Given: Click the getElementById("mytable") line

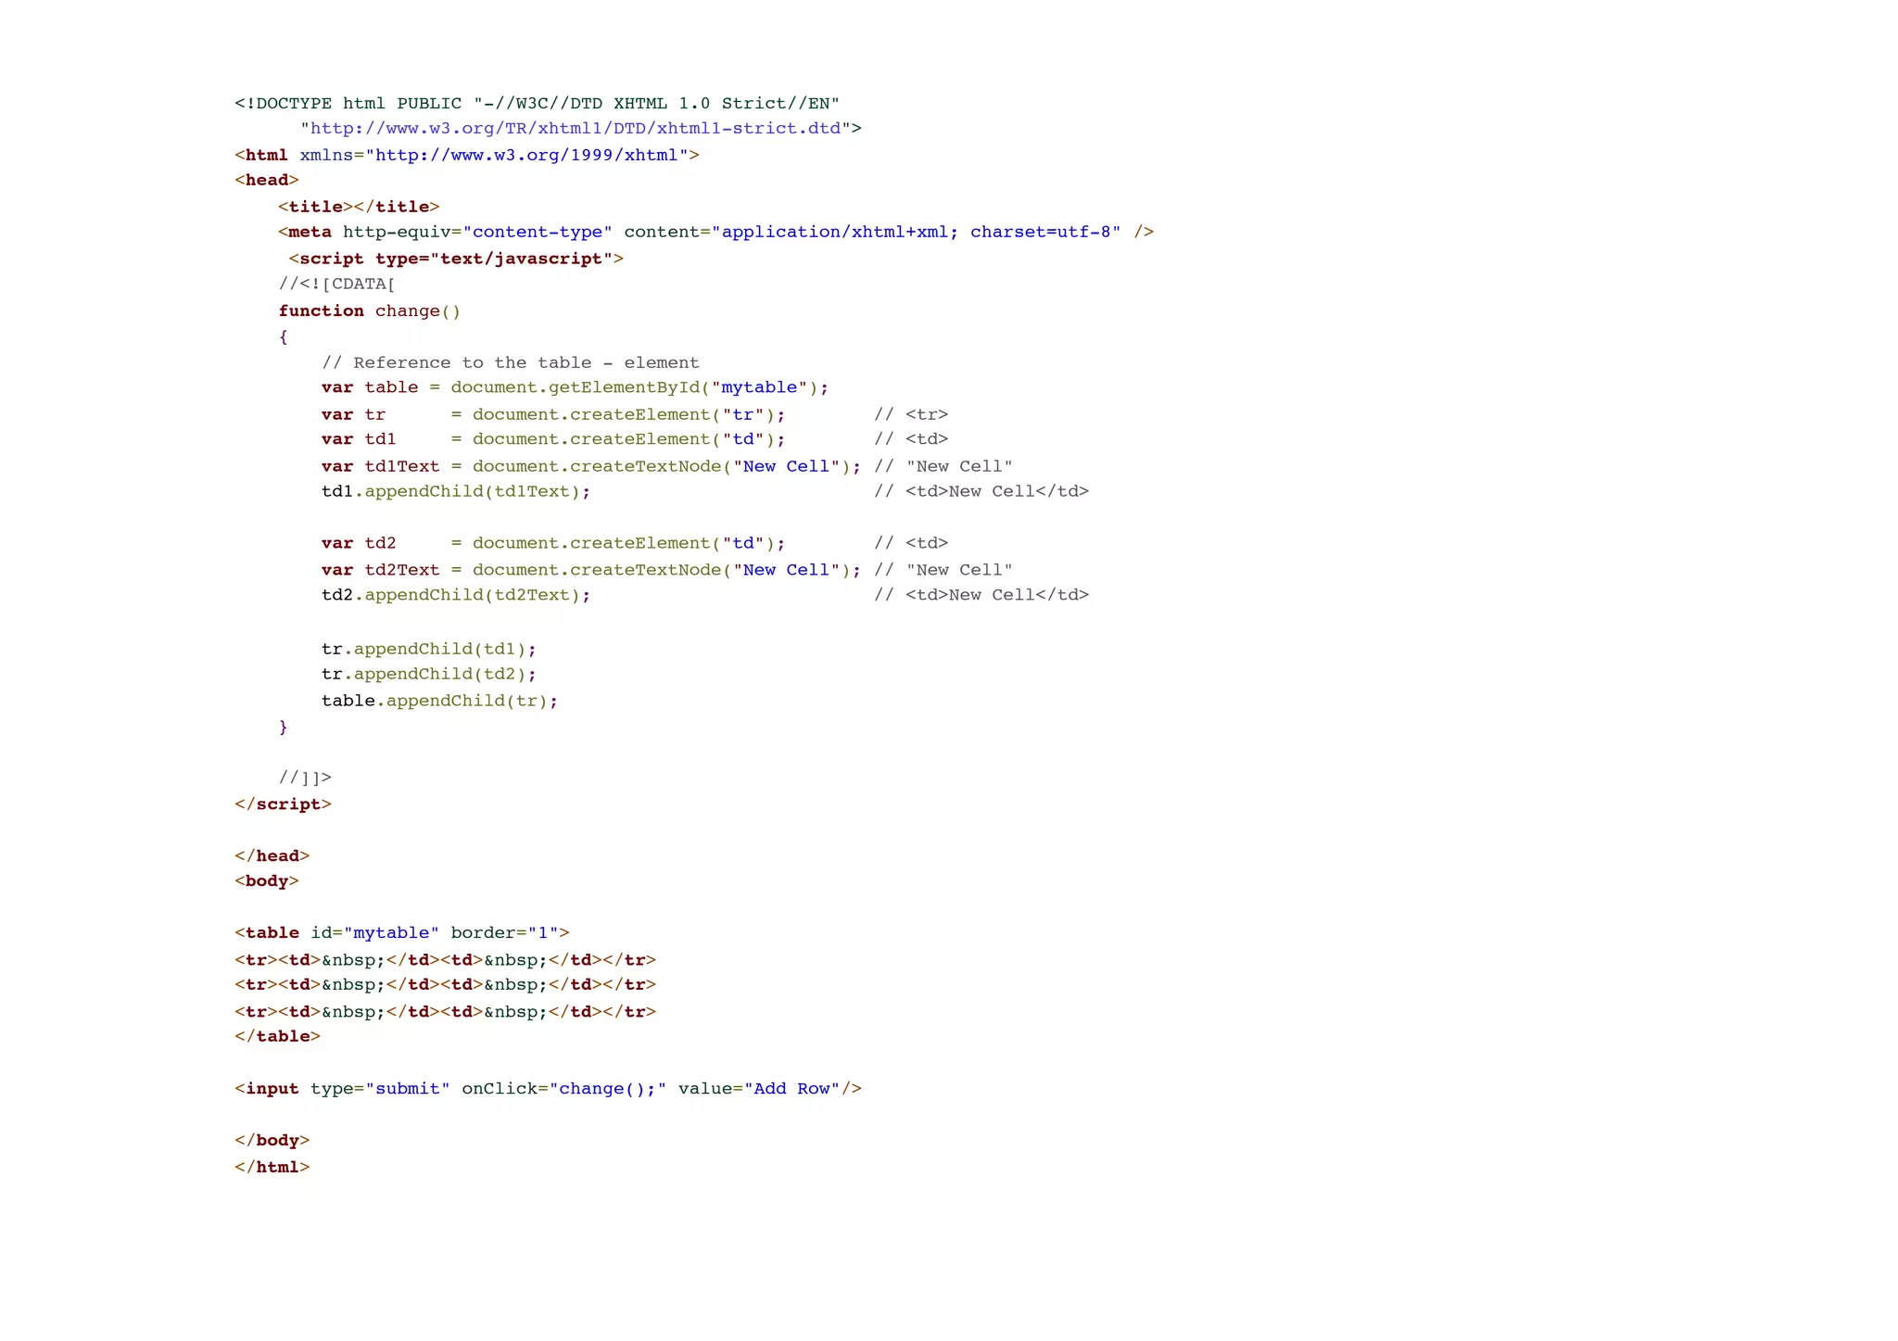Looking at the screenshot, I should pyautogui.click(x=576, y=387).
